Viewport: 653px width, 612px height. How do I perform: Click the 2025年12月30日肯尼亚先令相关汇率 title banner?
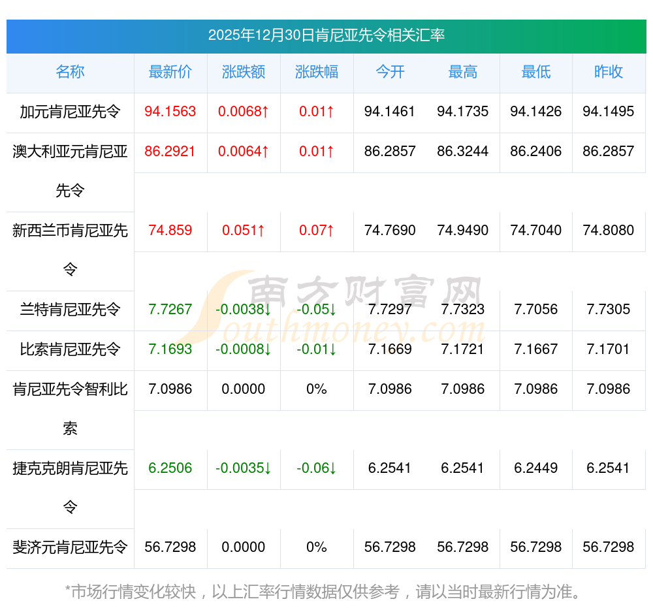[x=326, y=35]
